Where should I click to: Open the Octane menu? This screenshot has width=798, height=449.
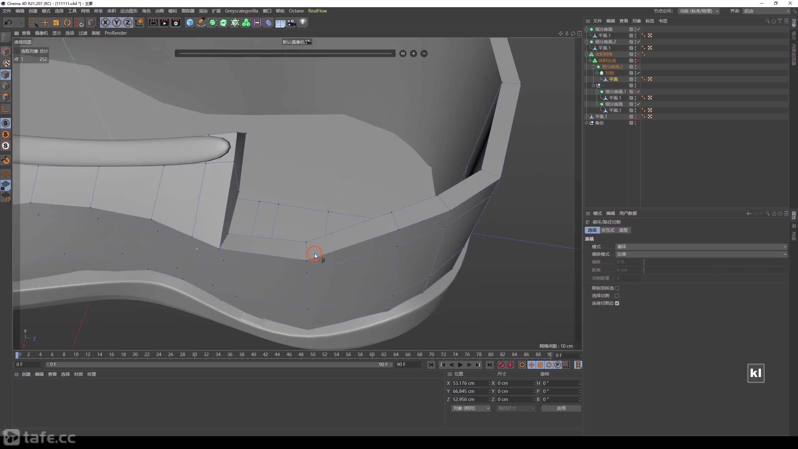point(296,11)
